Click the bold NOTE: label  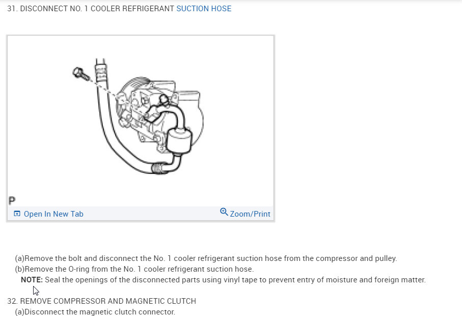[32, 280]
